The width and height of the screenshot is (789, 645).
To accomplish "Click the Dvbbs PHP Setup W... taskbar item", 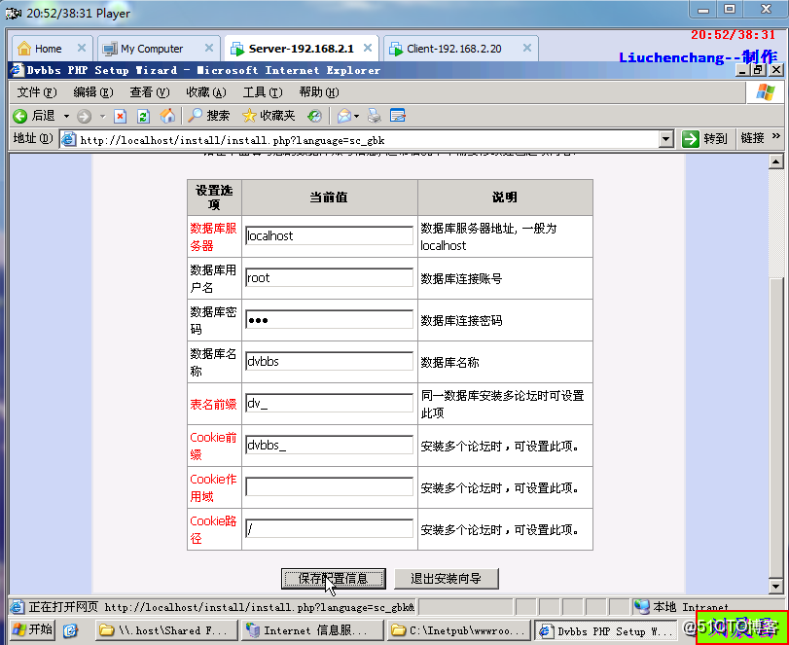I will pos(605,630).
